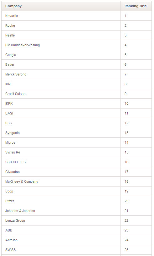Select McKinsey & Company entry
The width and height of the screenshot is (154, 256).
click(x=22, y=181)
